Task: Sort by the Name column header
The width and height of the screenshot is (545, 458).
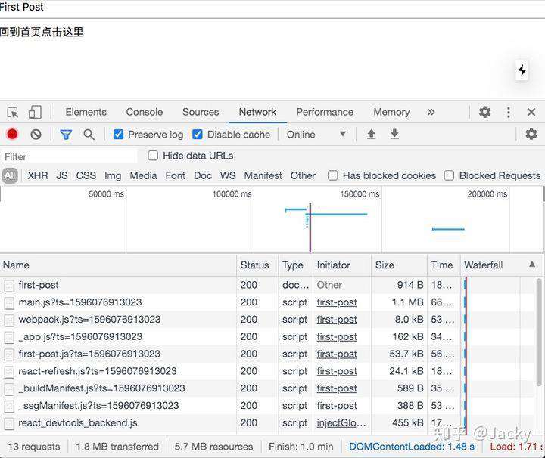Action: tap(118, 265)
